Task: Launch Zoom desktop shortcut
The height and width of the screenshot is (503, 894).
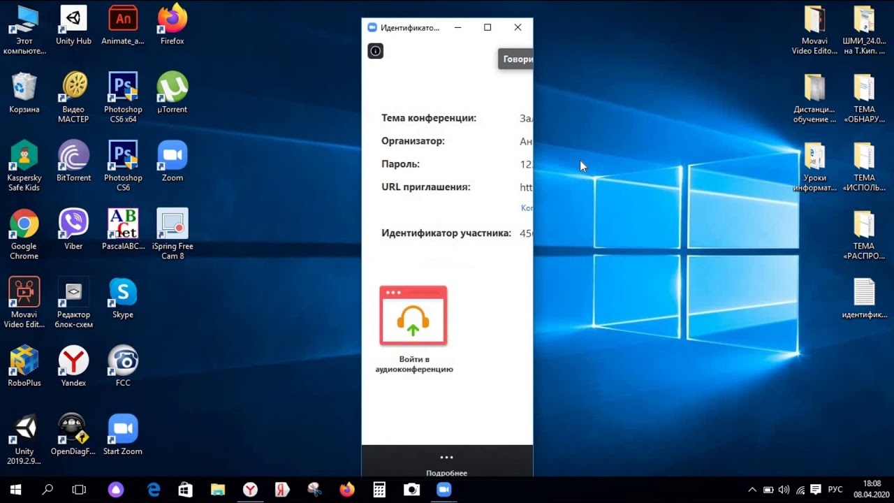Action: tap(173, 162)
